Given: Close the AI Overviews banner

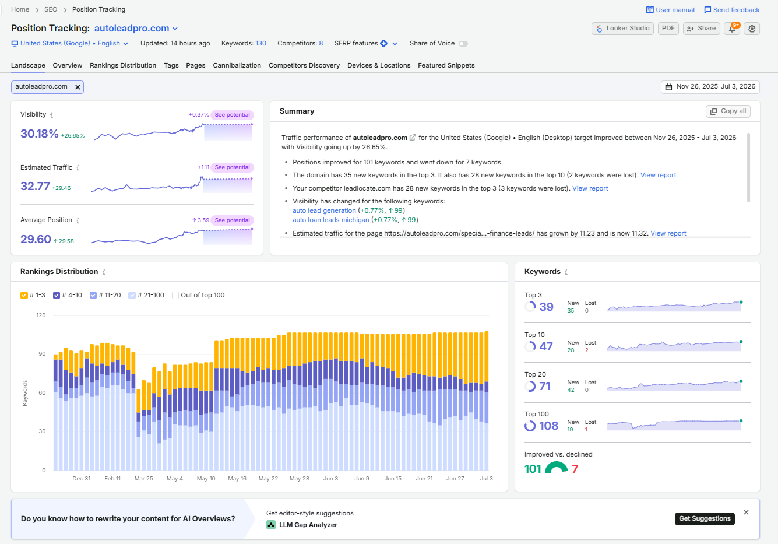Looking at the screenshot, I should pyautogui.click(x=746, y=513).
